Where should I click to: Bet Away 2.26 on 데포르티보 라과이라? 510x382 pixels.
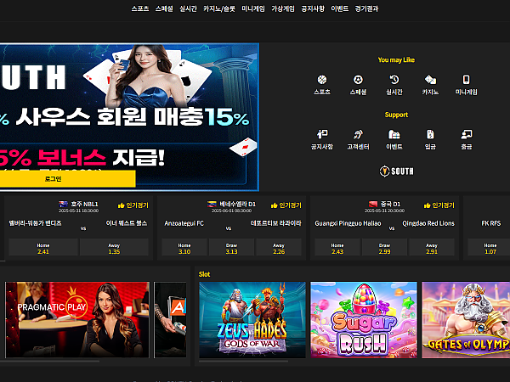[279, 248]
